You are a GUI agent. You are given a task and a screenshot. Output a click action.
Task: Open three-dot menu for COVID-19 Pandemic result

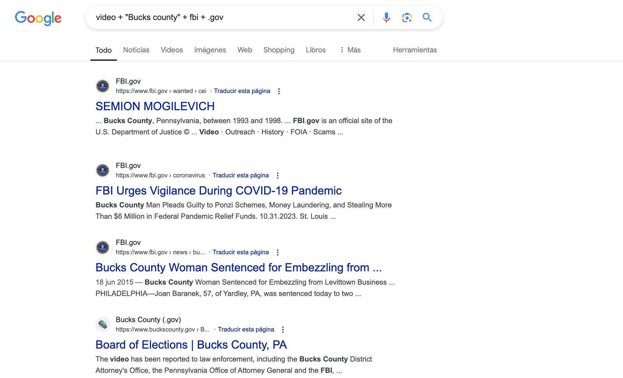pyautogui.click(x=278, y=175)
